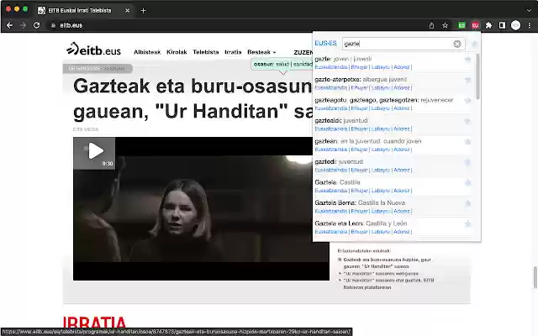538x336 pixels.
Task: Open the Adorez link for 'gaztean'
Action: (402, 150)
